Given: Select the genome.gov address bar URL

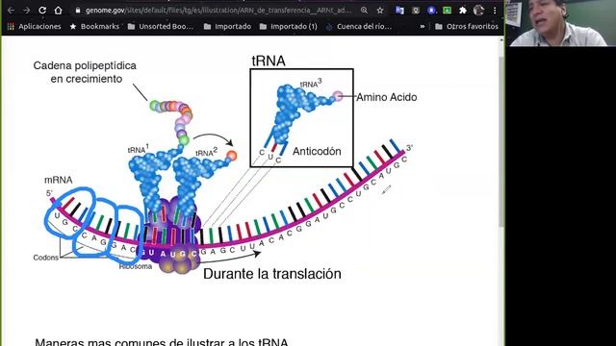Looking at the screenshot, I should (218, 11).
